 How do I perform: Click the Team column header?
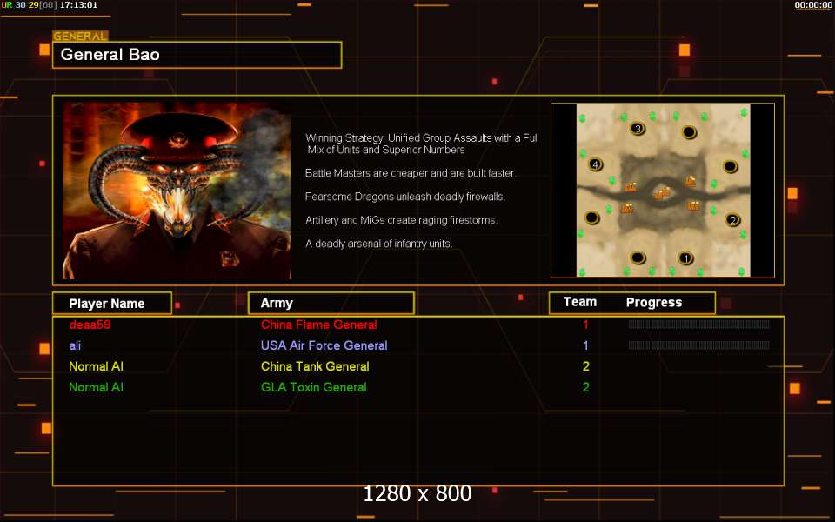pyautogui.click(x=580, y=302)
